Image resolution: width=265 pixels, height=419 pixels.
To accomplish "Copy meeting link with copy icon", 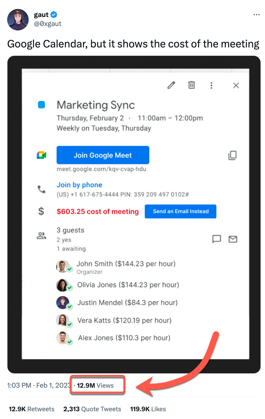I will (x=232, y=155).
